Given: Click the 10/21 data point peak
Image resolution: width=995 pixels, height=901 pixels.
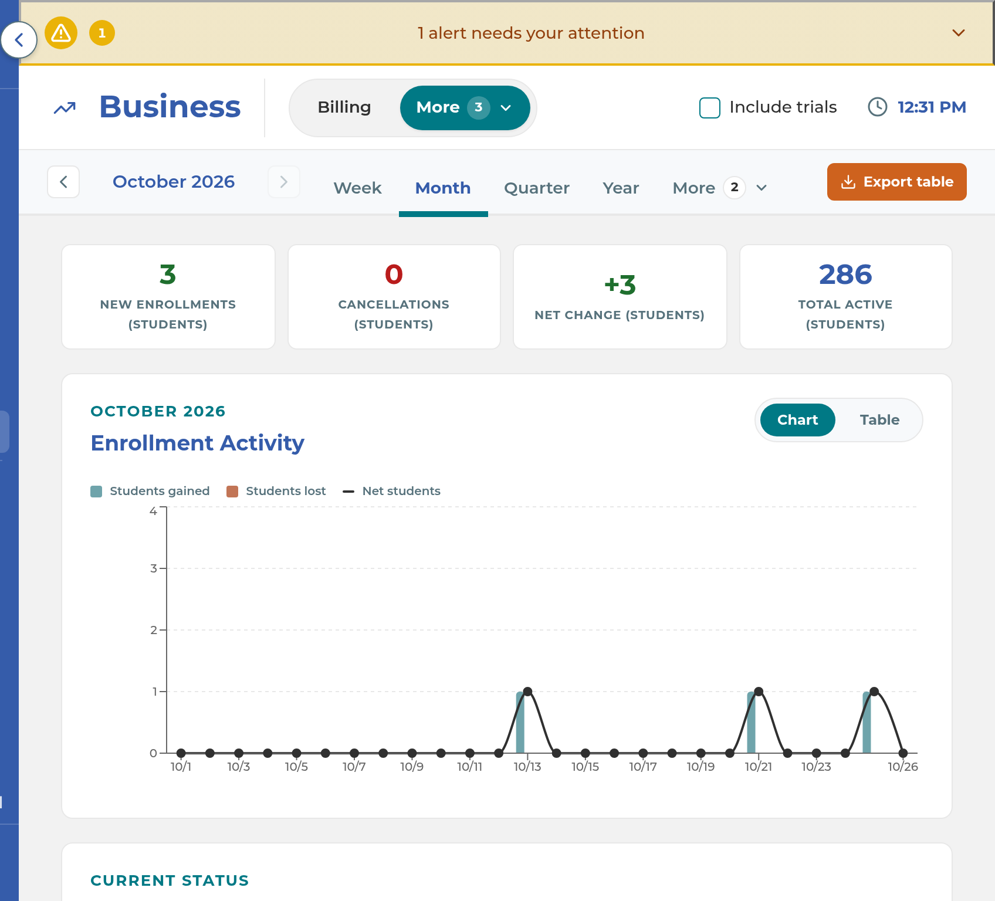Looking at the screenshot, I should tap(759, 692).
